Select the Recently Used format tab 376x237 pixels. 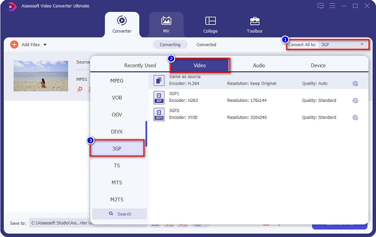click(x=140, y=65)
